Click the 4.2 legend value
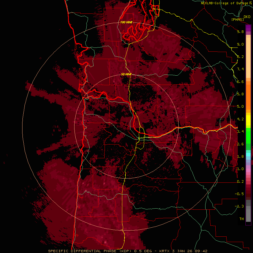 tap(240, 119)
